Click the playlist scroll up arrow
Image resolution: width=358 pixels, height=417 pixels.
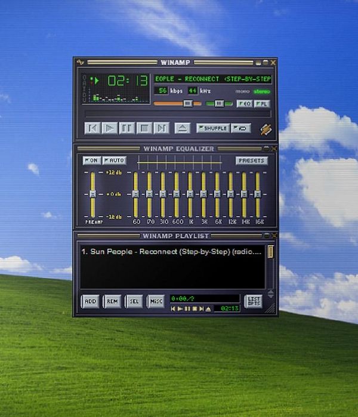click(270, 292)
